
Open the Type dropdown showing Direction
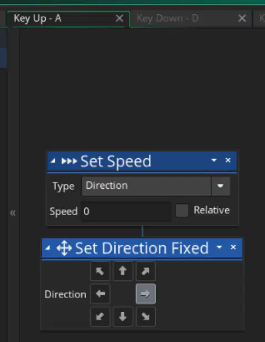(x=156, y=186)
